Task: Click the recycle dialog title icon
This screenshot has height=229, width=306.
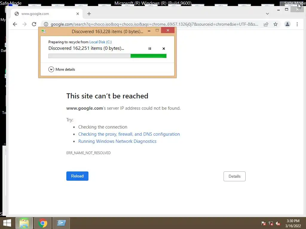Action: [x=44, y=31]
